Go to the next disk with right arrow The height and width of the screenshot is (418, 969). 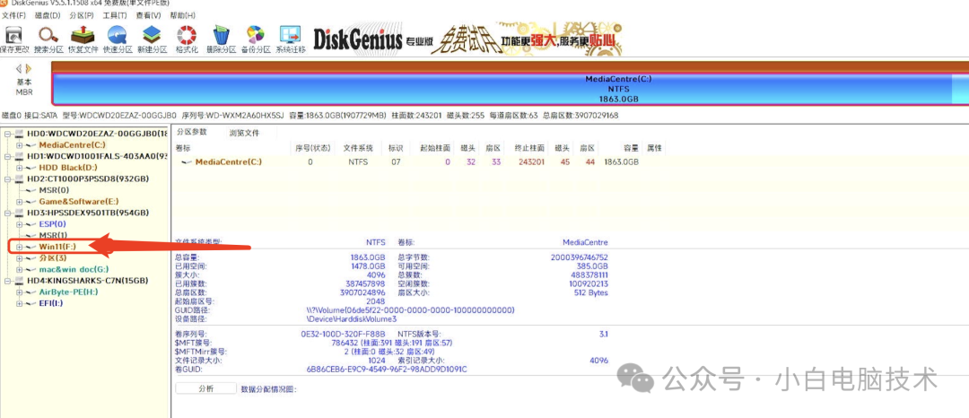tap(28, 68)
